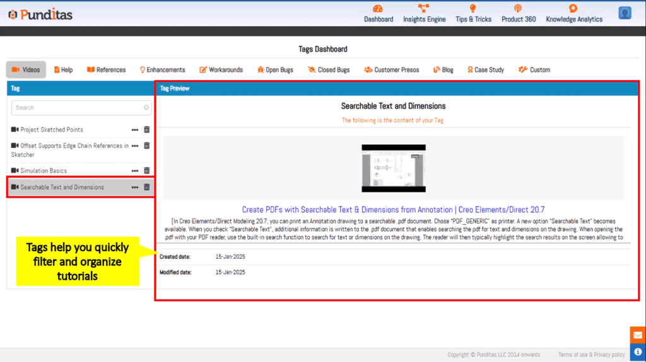The width and height of the screenshot is (646, 362).
Task: Switch to the Case Study tab
Action: click(485, 70)
